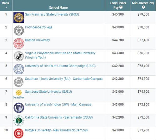Screen dimensions: 156x140
Task: Open the Mid-Career Pay help icon
Action: [143, 7]
